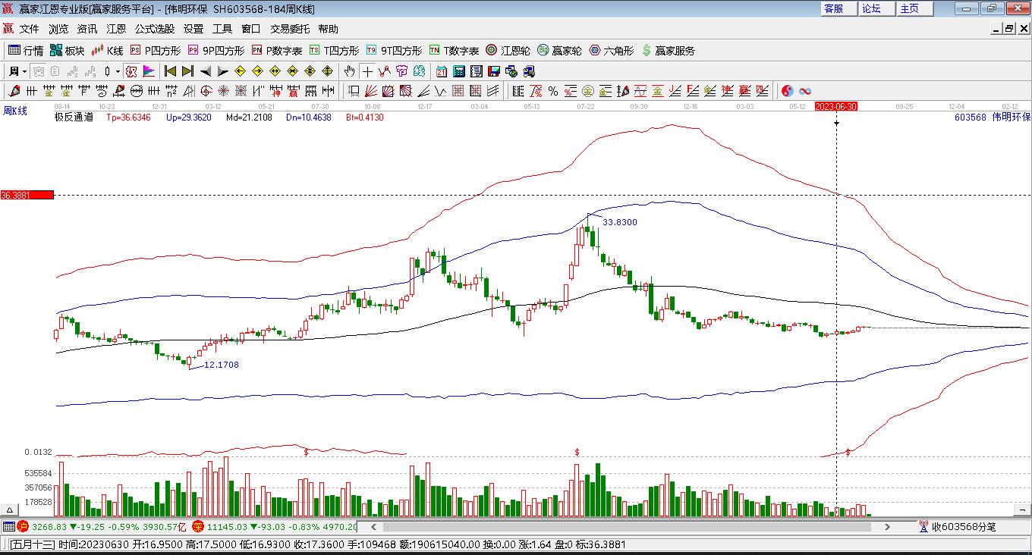This screenshot has width=1032, height=555.
Task: Click the 12.1708 low price label
Action: 221,365
